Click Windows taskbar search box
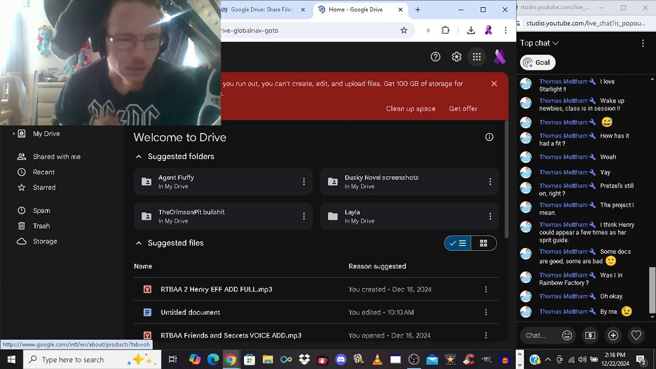The image size is (656, 369). pos(92,360)
